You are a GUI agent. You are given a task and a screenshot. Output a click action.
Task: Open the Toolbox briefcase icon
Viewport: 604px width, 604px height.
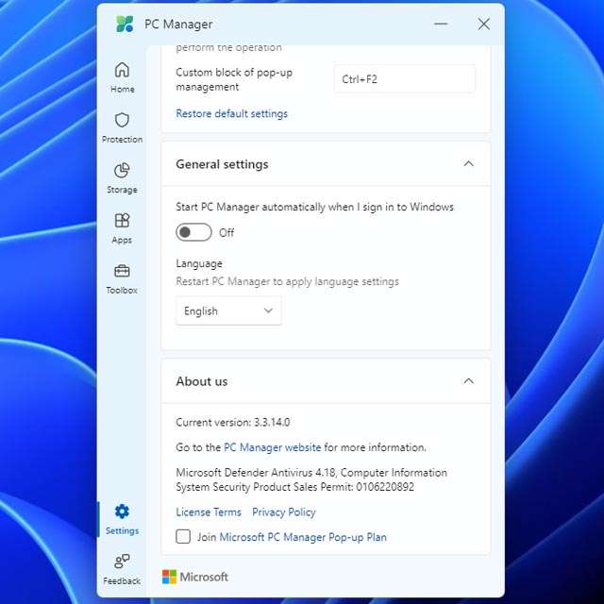[x=122, y=272]
